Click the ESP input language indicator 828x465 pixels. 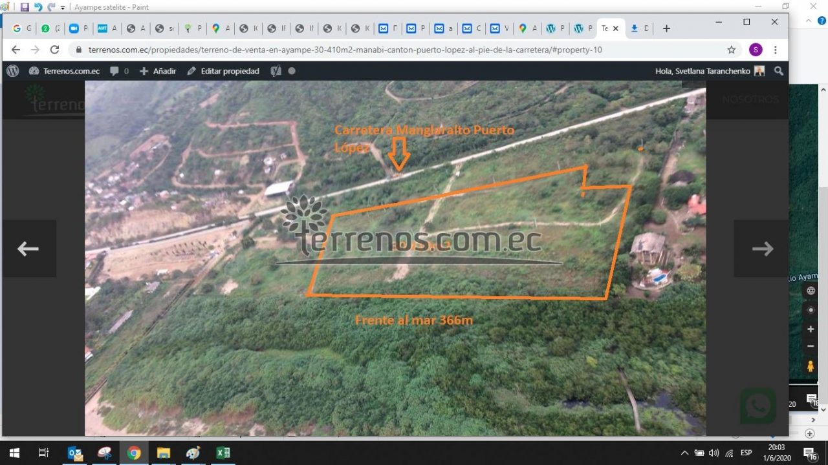click(x=746, y=453)
